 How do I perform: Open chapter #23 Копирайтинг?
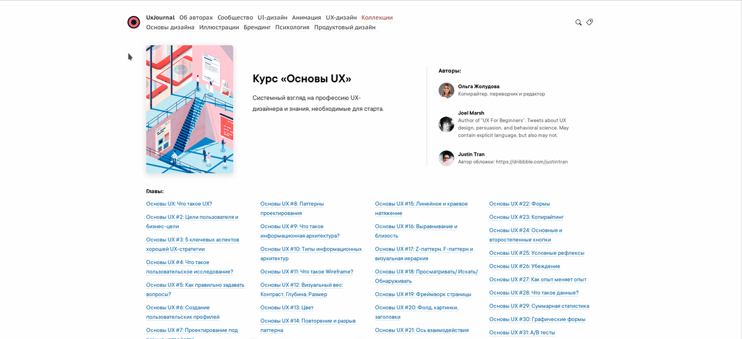(526, 217)
